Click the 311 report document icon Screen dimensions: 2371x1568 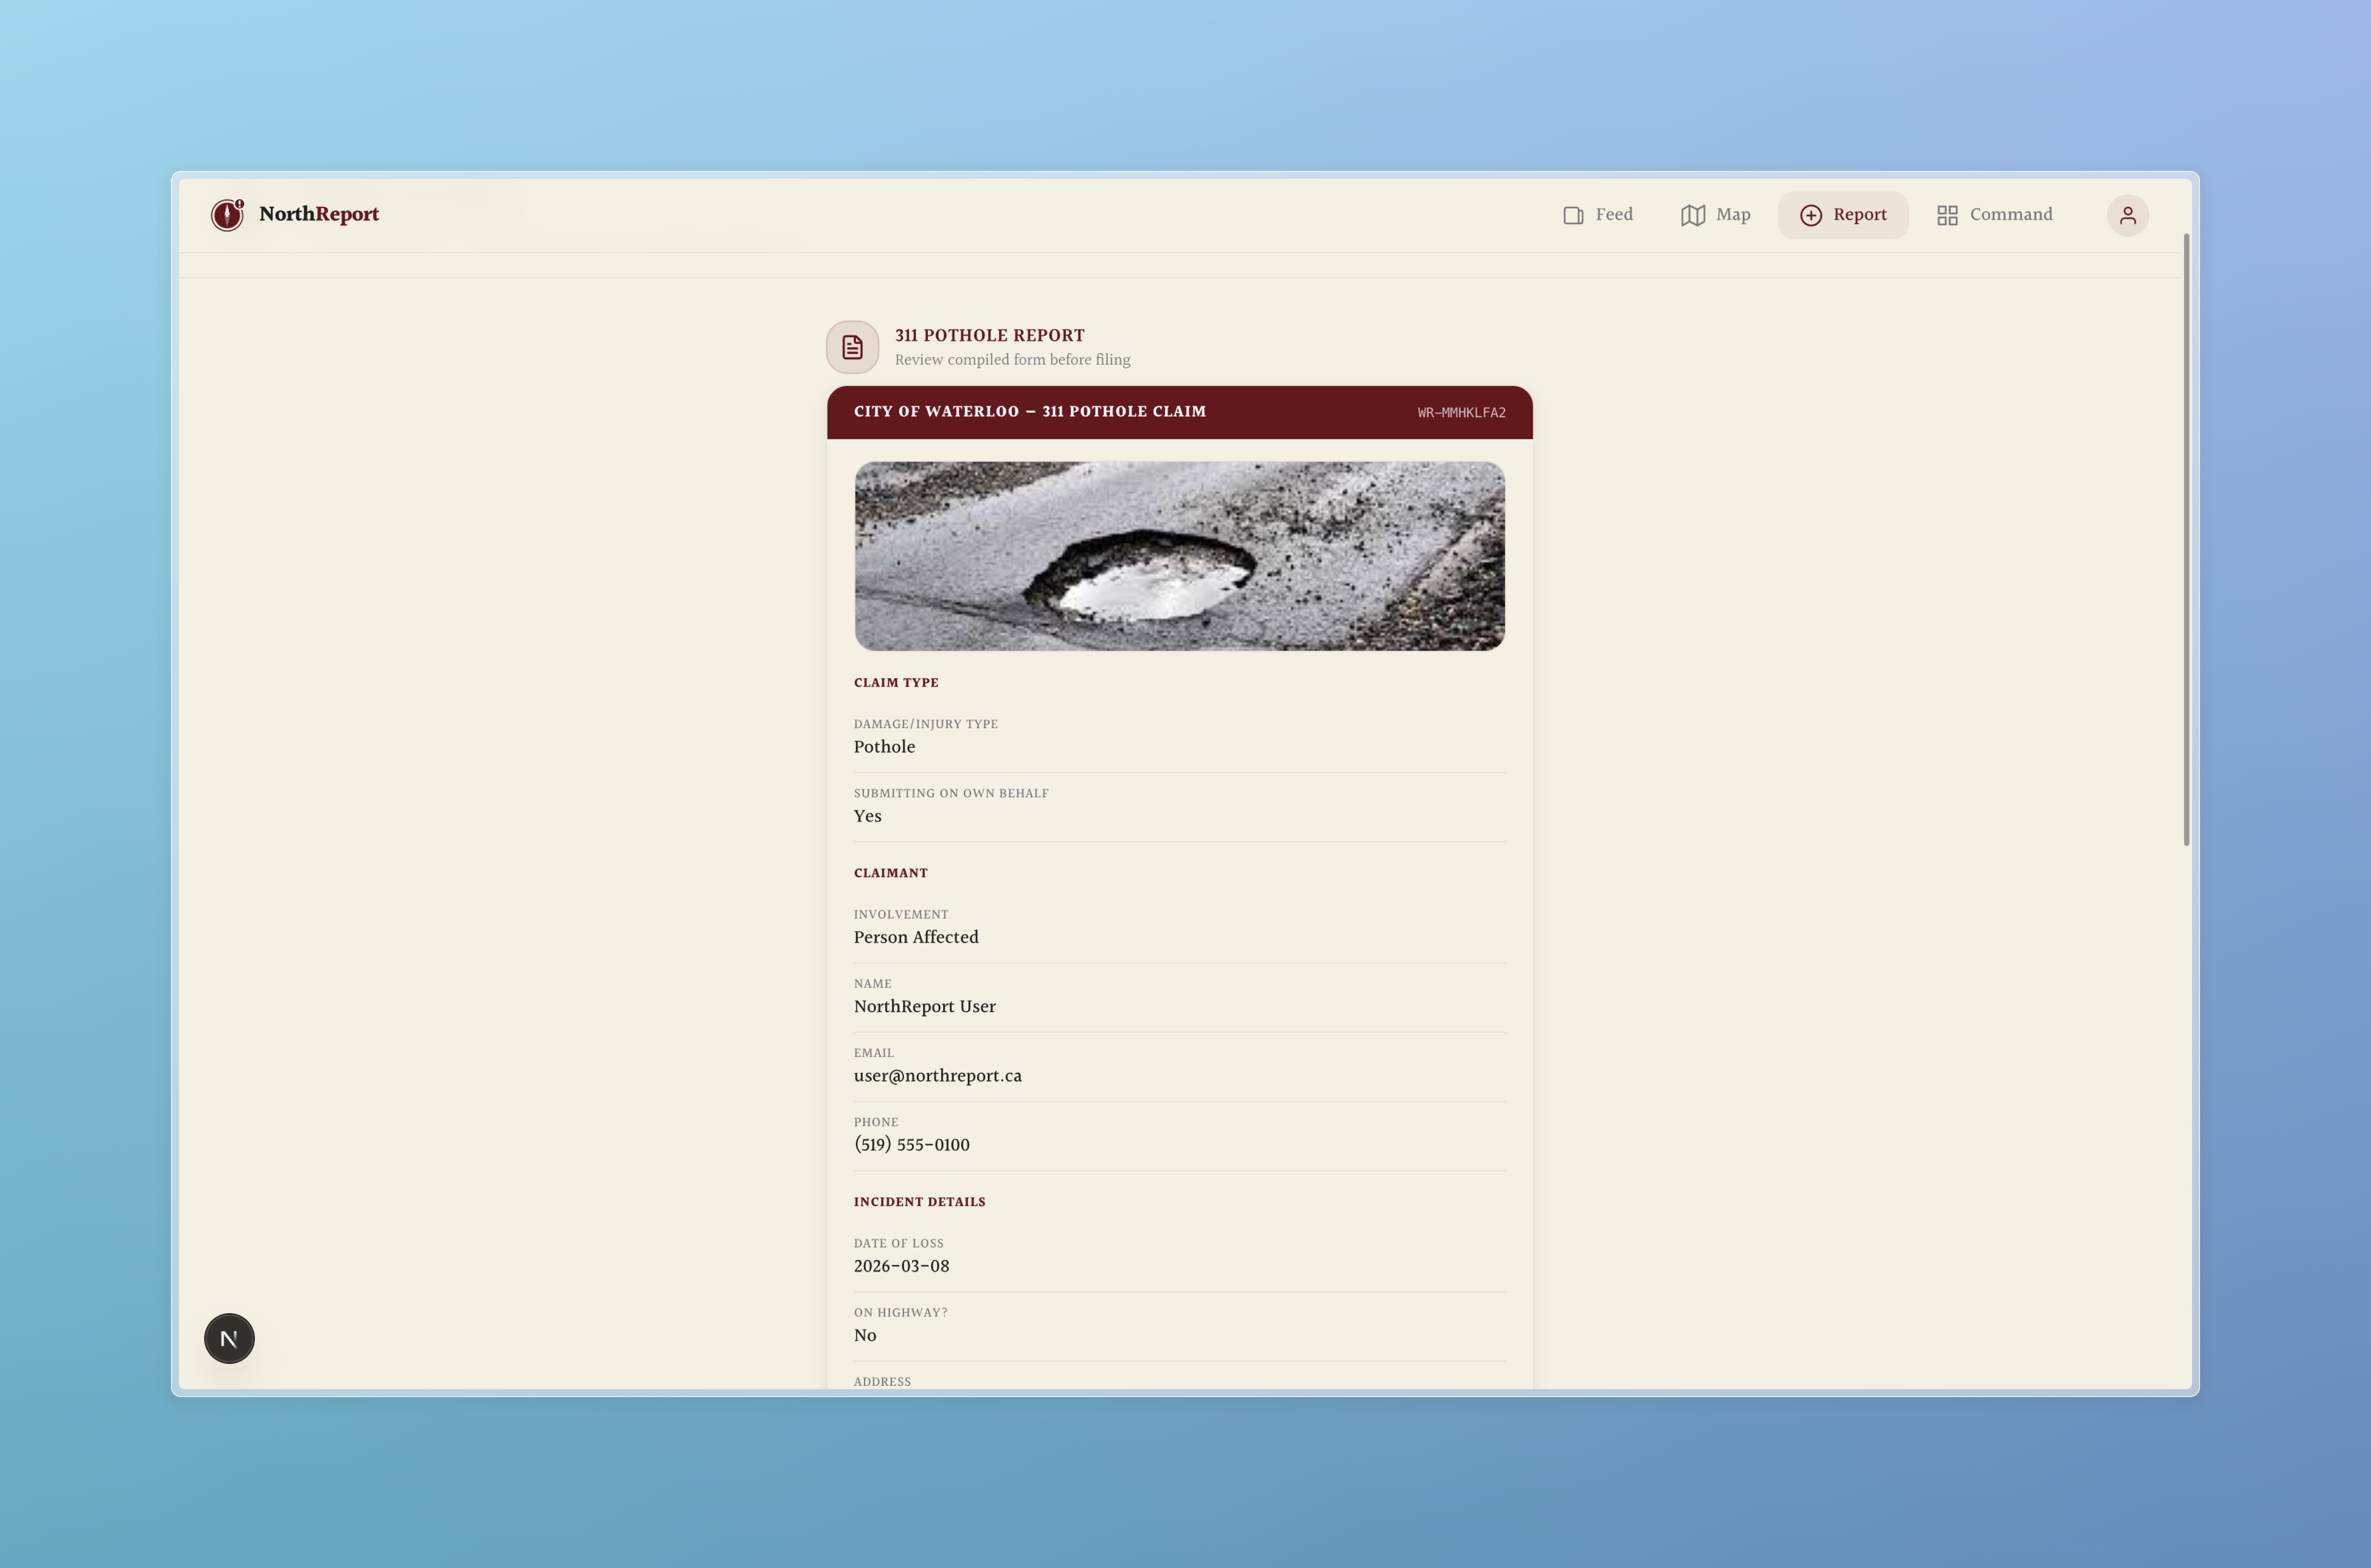tap(852, 347)
